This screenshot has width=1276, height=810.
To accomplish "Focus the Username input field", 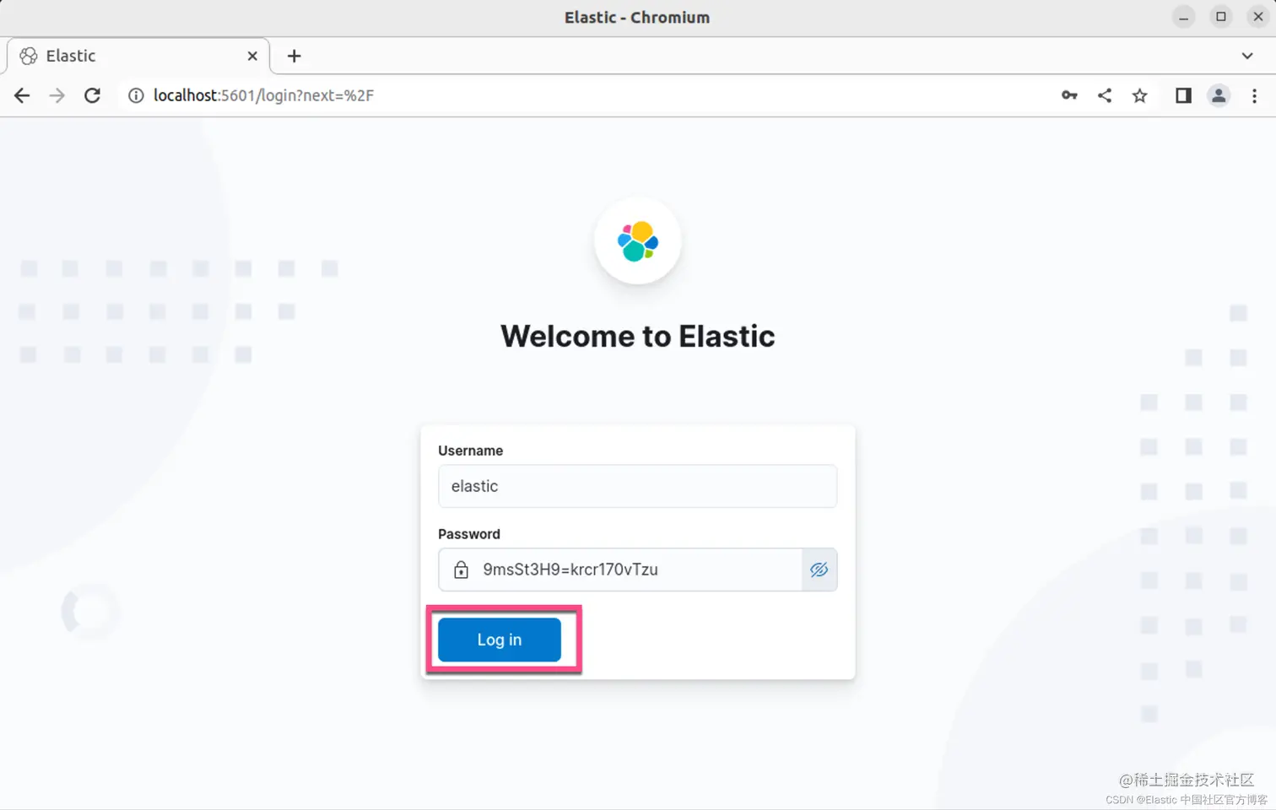I will (637, 486).
